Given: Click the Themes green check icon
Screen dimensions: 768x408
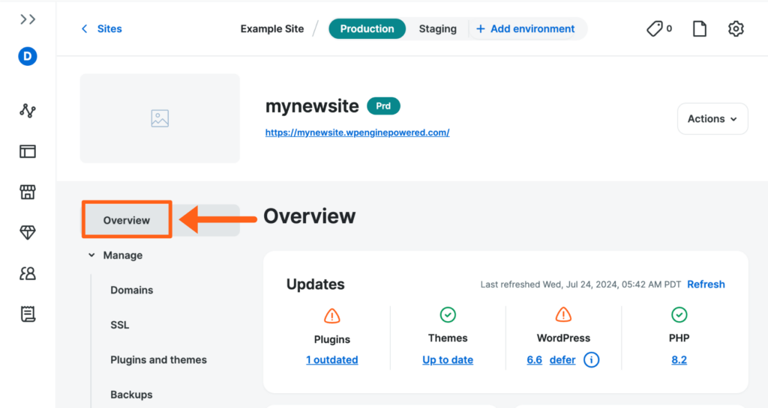Looking at the screenshot, I should 448,314.
